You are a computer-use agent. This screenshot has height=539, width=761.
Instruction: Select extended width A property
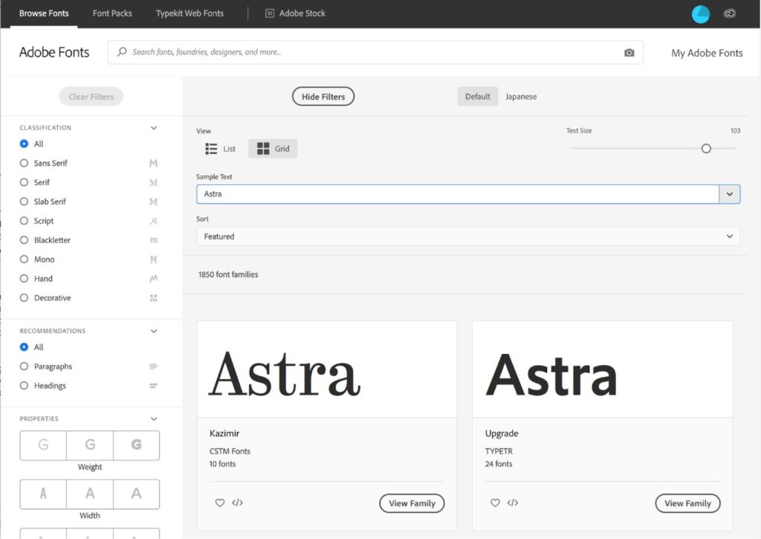click(137, 494)
